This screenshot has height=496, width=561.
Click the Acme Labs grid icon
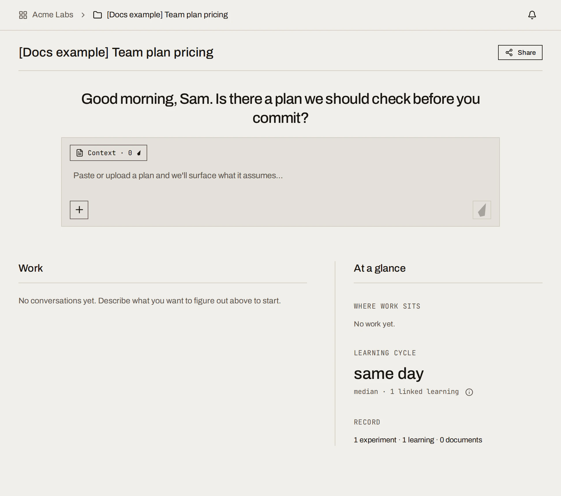23,15
